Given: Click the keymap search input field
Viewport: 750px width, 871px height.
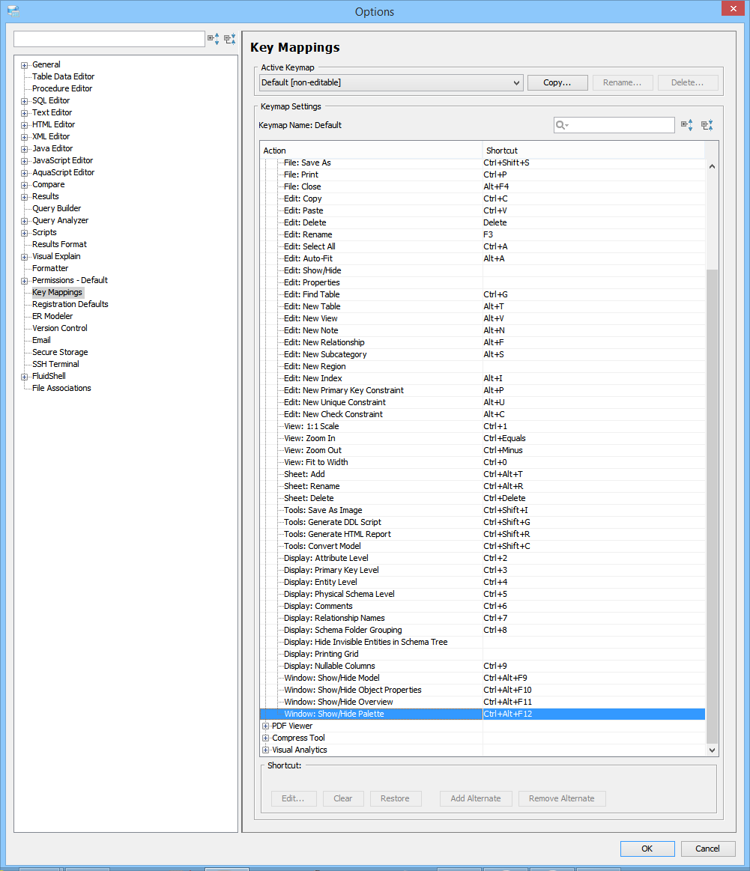Looking at the screenshot, I should click(614, 125).
